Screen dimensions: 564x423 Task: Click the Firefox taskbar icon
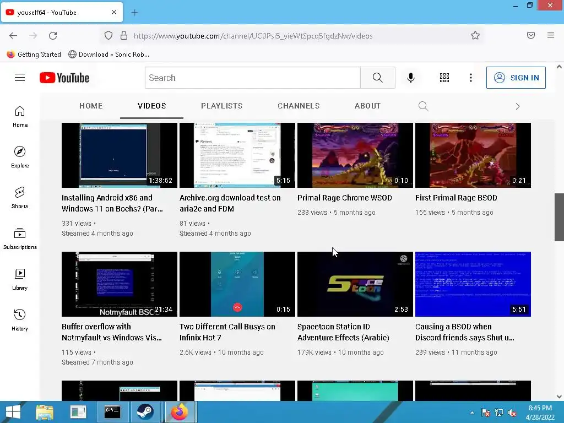point(180,412)
